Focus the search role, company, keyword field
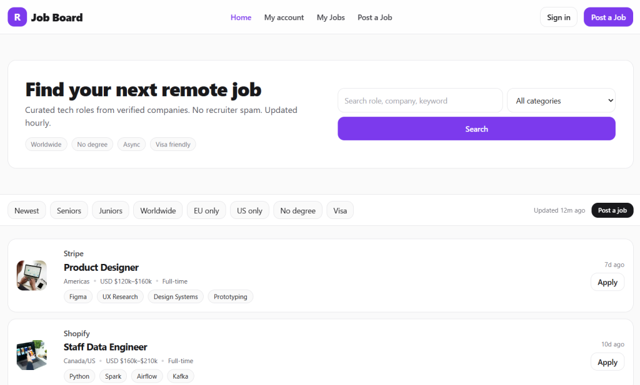 [x=420, y=100]
